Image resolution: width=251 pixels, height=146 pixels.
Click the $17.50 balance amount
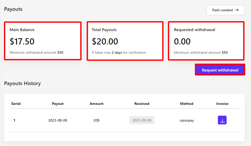pos(22,41)
